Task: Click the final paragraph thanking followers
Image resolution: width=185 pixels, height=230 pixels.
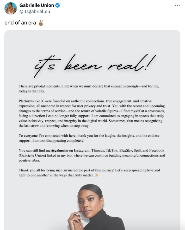Action: pyautogui.click(x=93, y=172)
